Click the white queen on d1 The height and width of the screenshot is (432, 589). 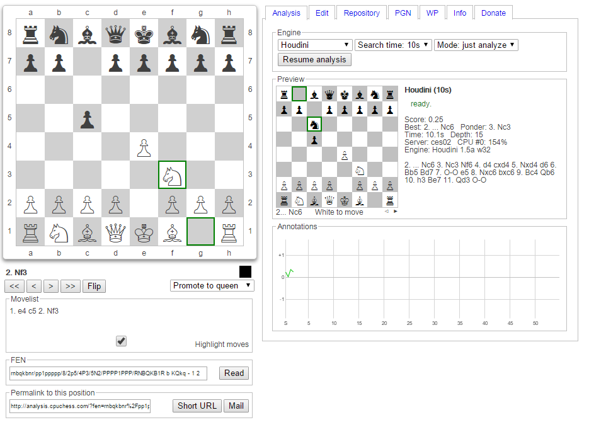115,231
